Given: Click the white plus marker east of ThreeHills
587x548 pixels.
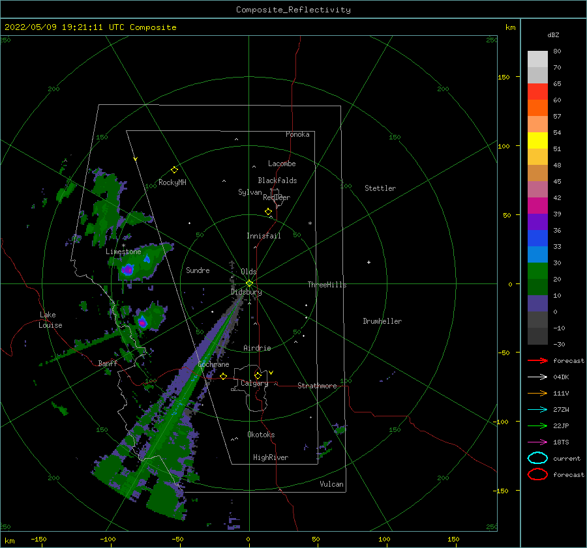Looking at the screenshot, I should pos(369,262).
